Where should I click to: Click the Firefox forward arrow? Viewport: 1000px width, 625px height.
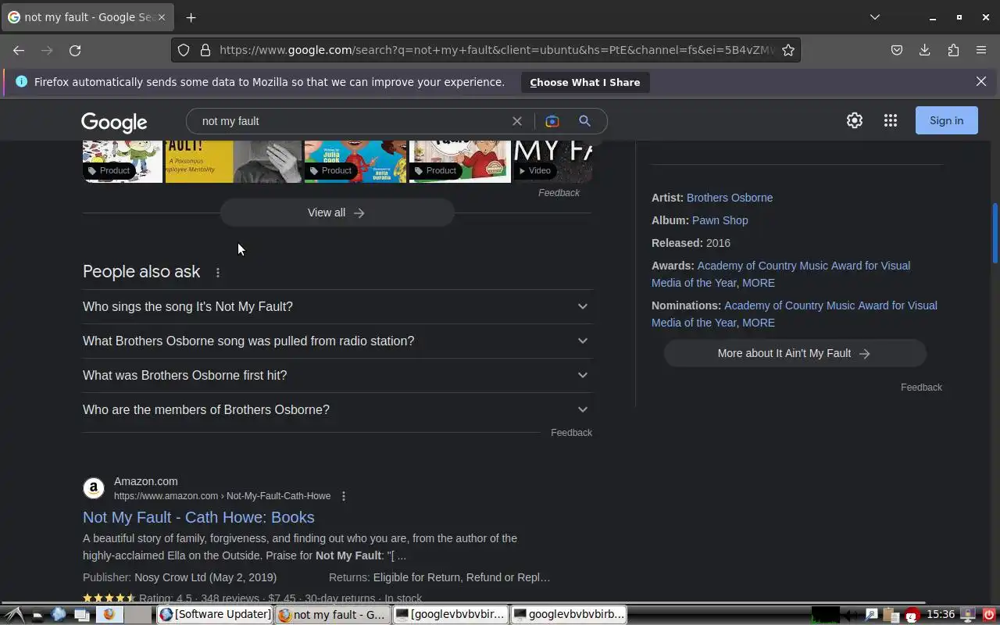click(47, 50)
